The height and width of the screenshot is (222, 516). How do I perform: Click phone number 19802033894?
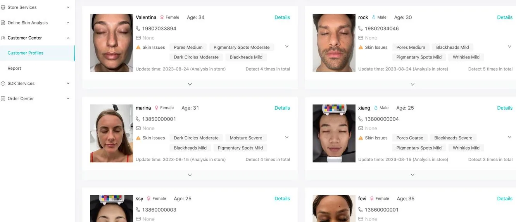(159, 29)
